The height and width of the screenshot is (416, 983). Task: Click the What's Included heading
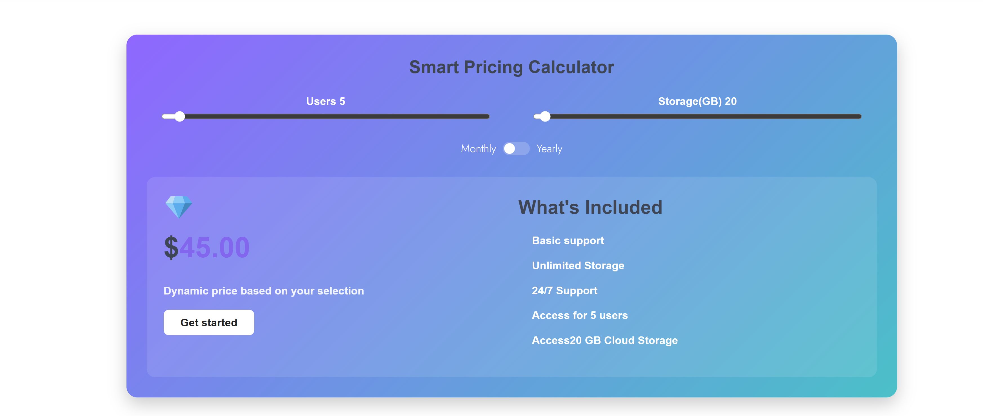(590, 208)
